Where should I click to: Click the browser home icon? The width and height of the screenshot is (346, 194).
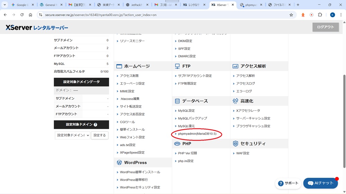[30, 15]
